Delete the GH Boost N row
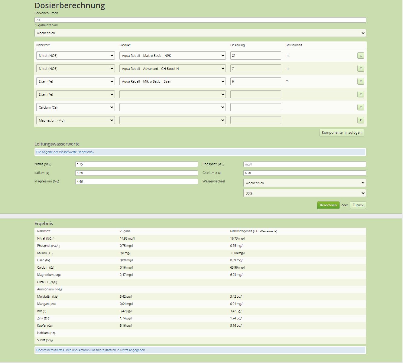Image resolution: width=403 pixels, height=363 pixels. point(360,69)
